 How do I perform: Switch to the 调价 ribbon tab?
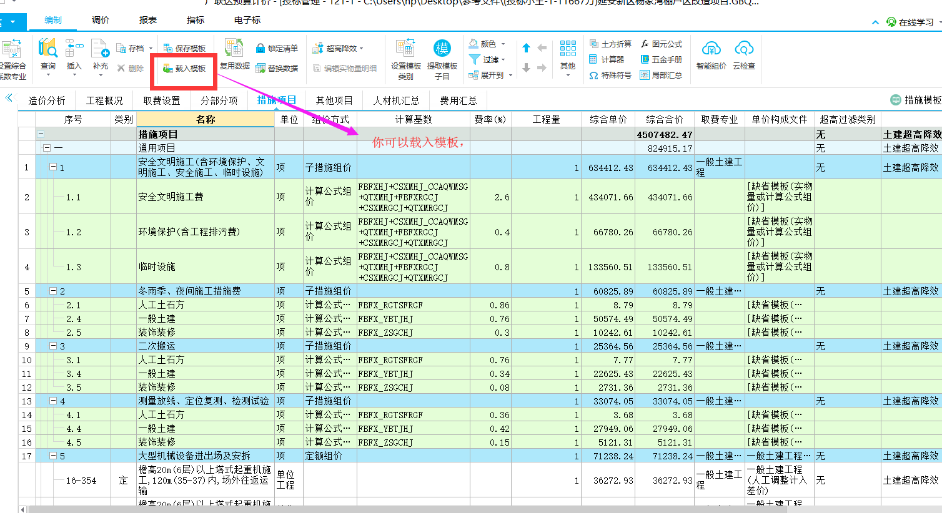101,20
